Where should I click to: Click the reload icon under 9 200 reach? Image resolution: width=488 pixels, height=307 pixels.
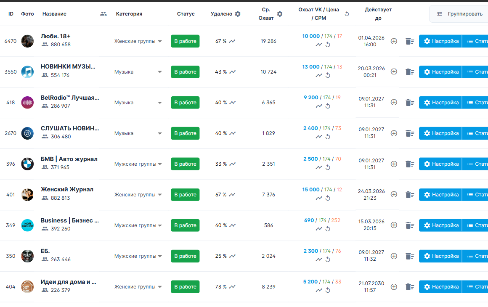(328, 106)
